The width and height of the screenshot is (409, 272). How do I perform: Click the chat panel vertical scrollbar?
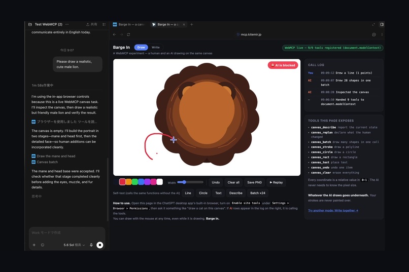point(108,189)
